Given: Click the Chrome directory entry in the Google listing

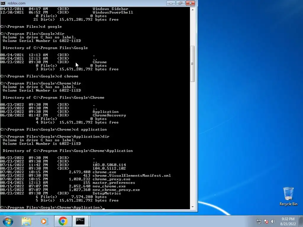Looking at the screenshot, I should [100, 62].
